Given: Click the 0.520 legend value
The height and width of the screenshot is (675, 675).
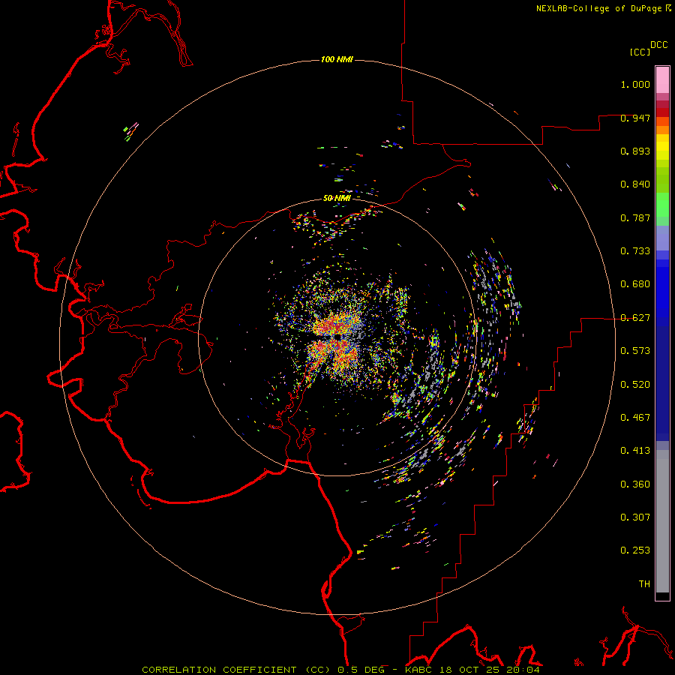Looking at the screenshot, I should 635,385.
